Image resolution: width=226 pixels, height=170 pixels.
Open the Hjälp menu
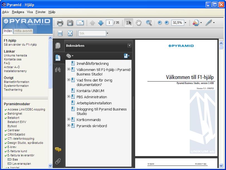[x=52, y=12]
